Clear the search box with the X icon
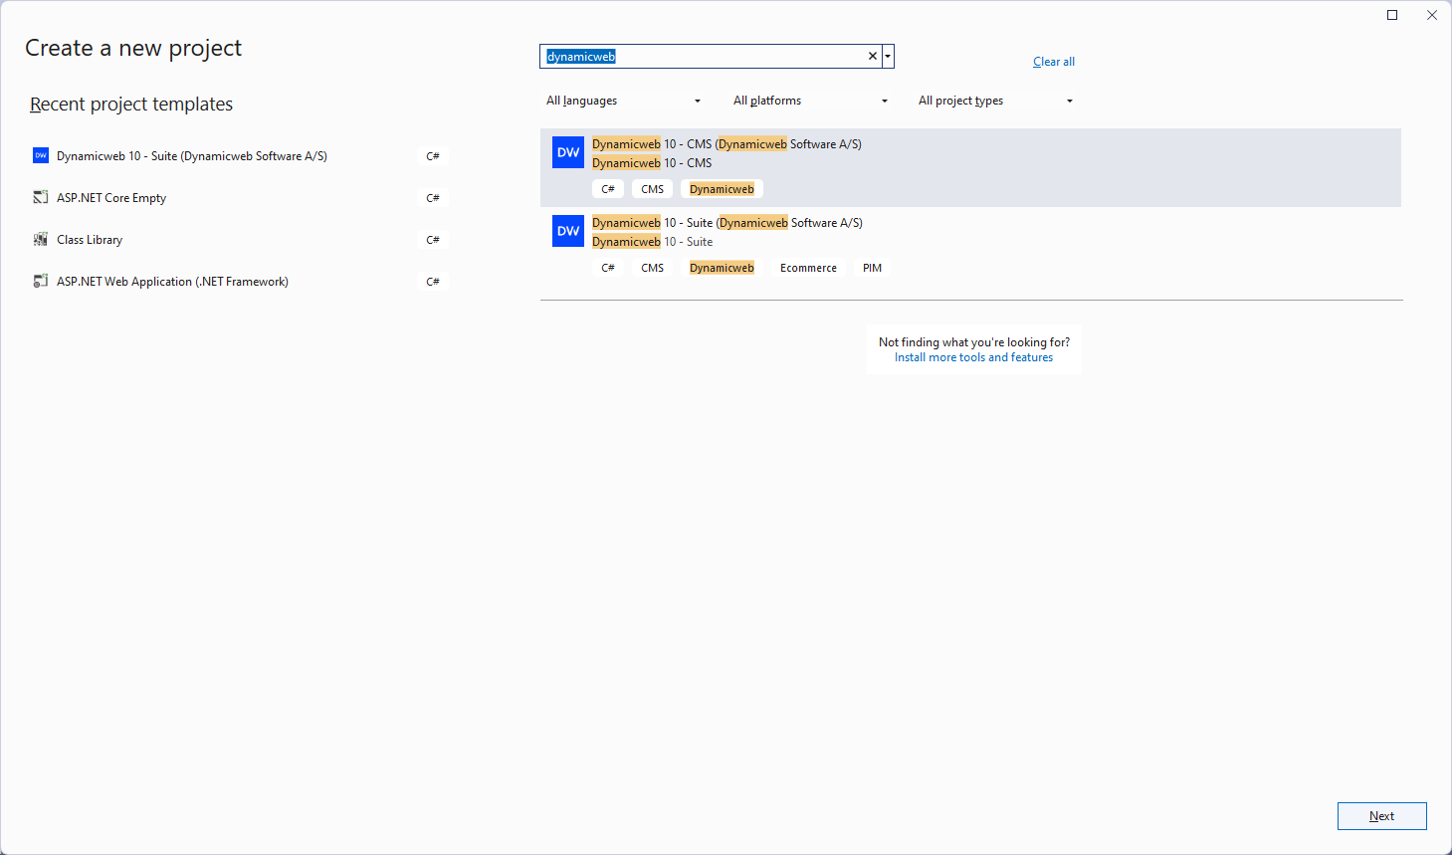This screenshot has height=855, width=1452. coord(873,56)
